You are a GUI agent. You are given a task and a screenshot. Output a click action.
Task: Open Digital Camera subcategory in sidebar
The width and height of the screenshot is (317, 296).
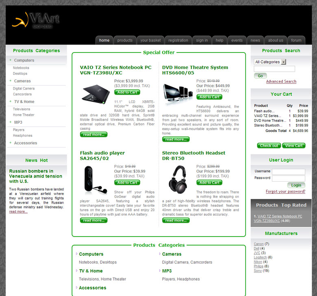click(x=24, y=88)
